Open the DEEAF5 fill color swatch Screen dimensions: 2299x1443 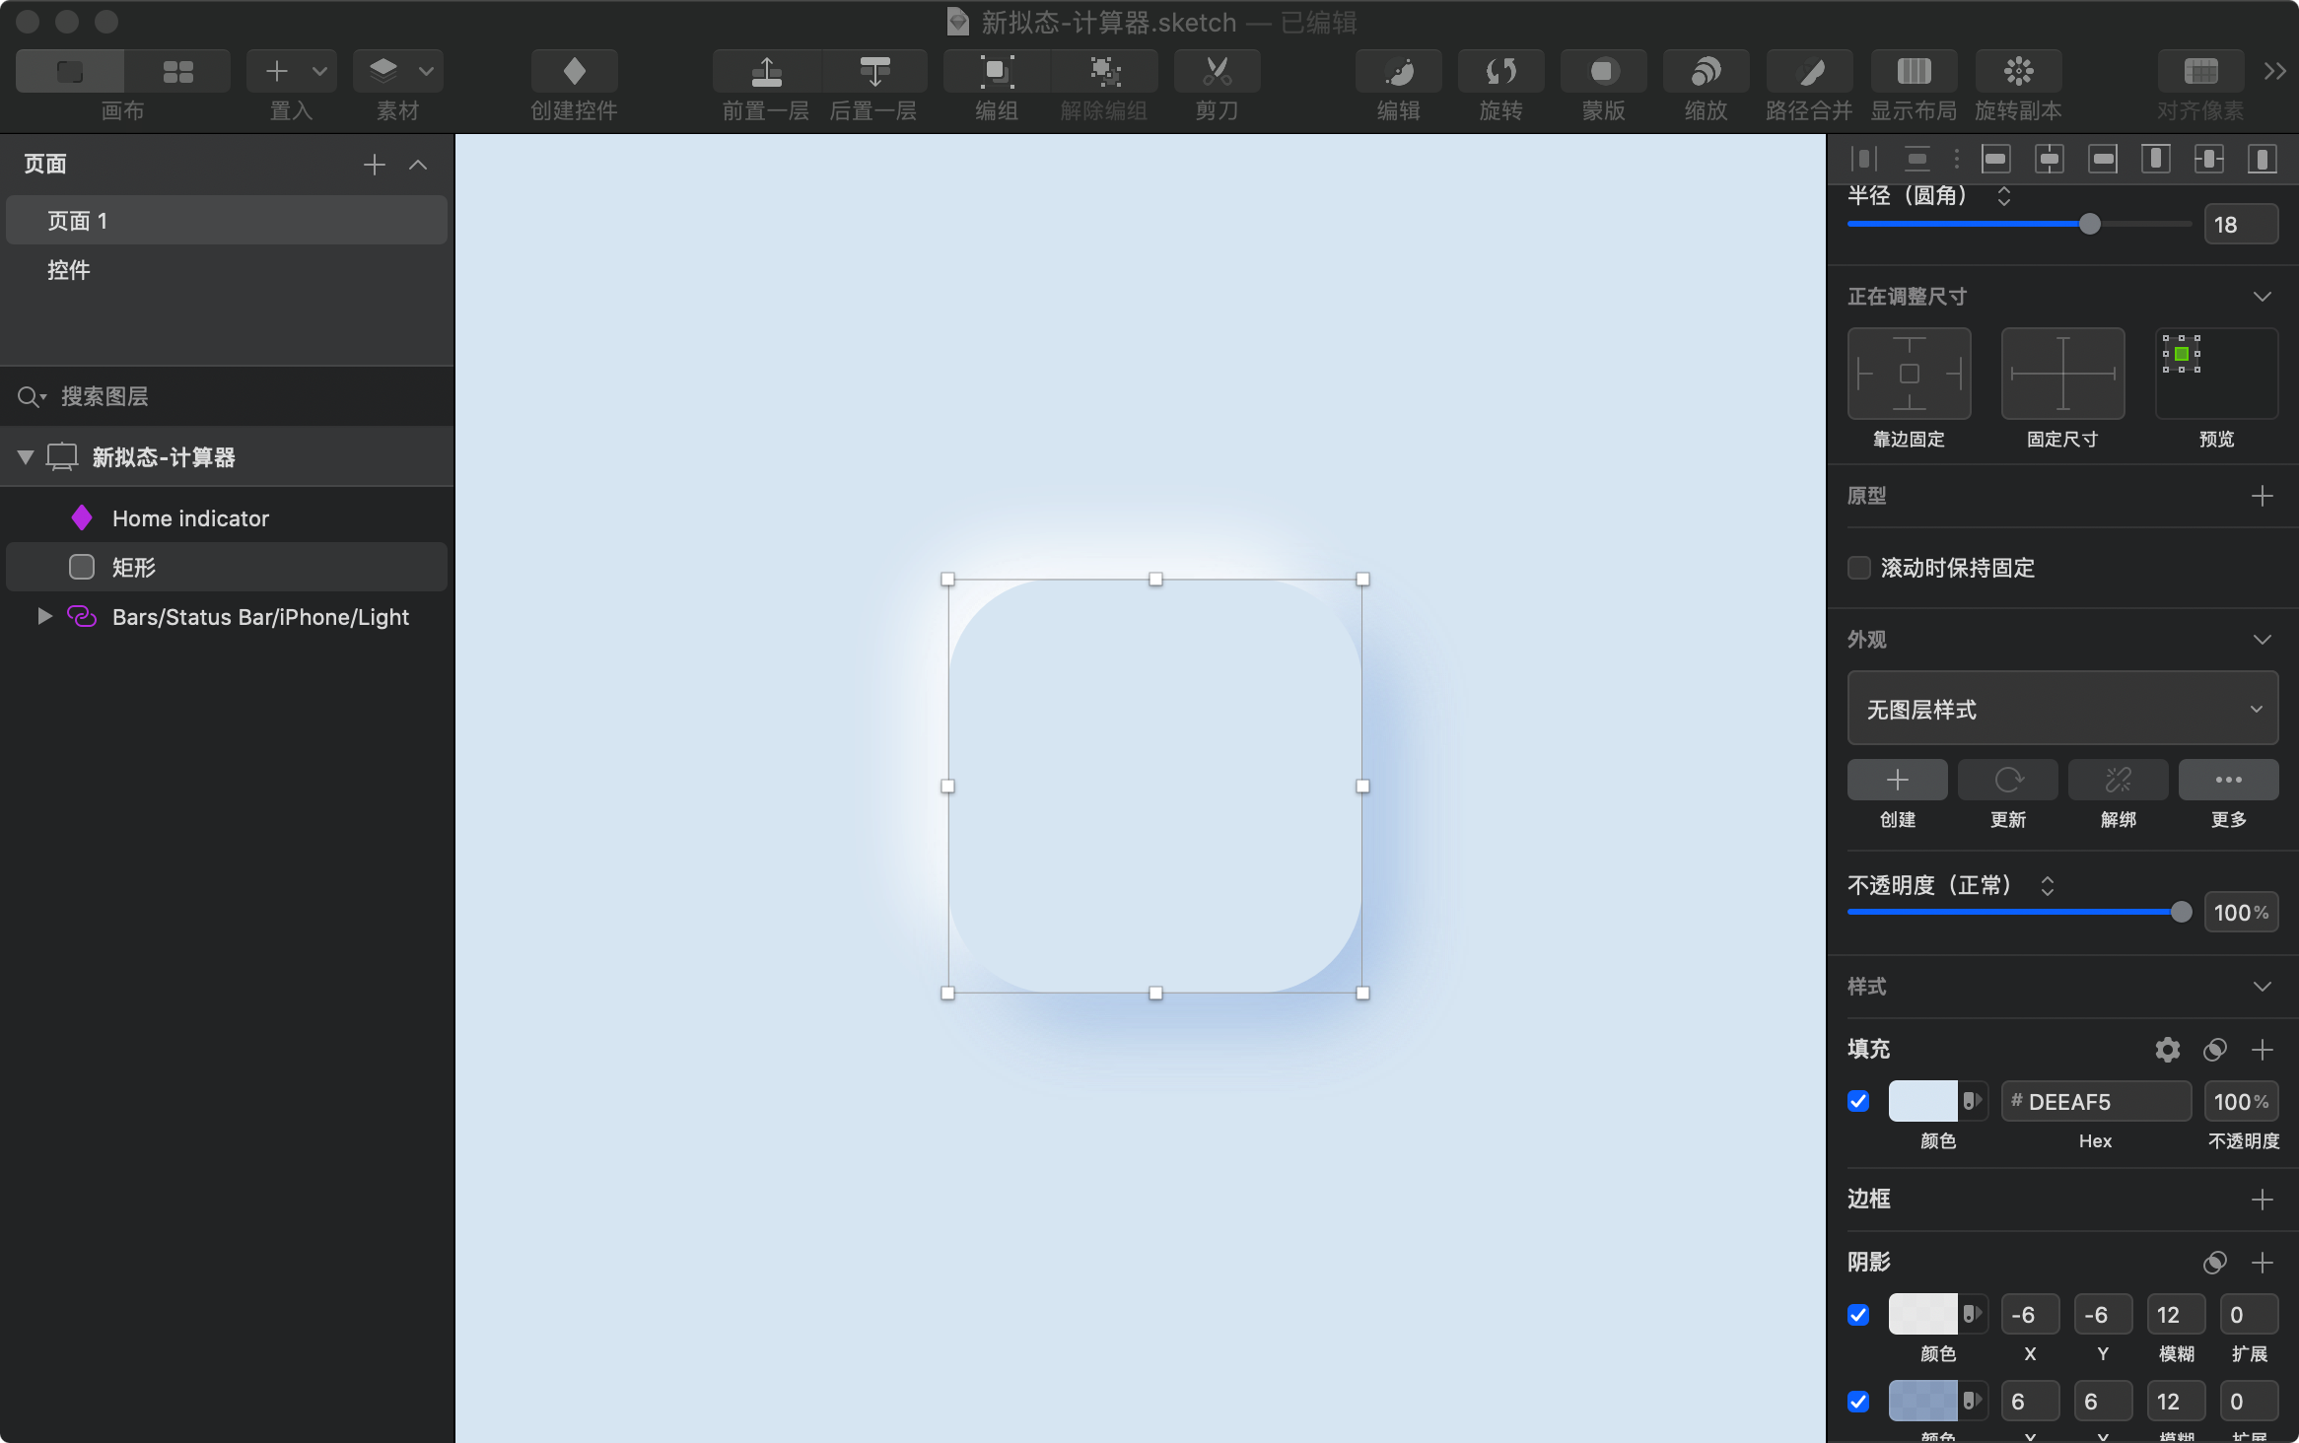coord(1922,1101)
